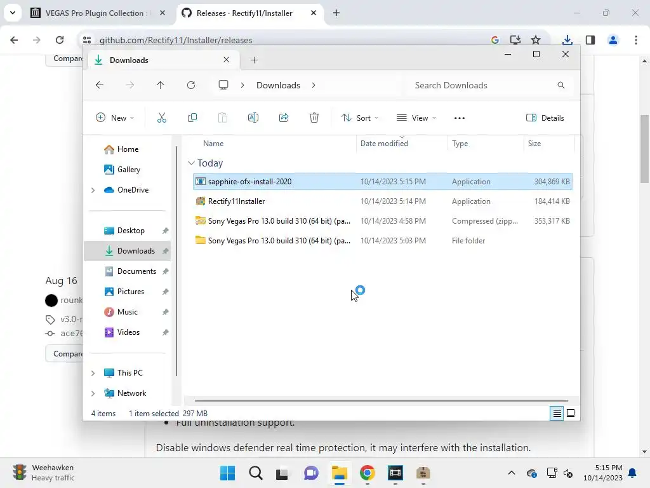Click the Copy icon in Explorer toolbar
Image resolution: width=650 pixels, height=488 pixels.
(192, 118)
